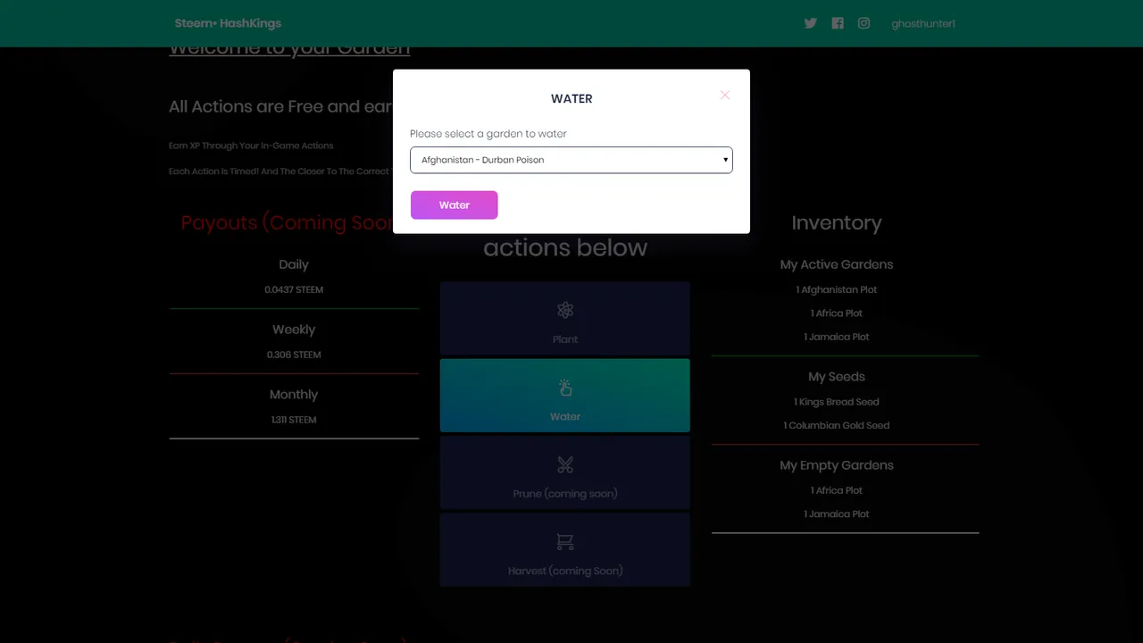
Task: Select Prune (coming soon) label
Action: point(565,493)
